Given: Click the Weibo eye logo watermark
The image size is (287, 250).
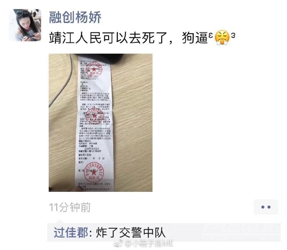Looking at the screenshot, I should tap(119, 243).
